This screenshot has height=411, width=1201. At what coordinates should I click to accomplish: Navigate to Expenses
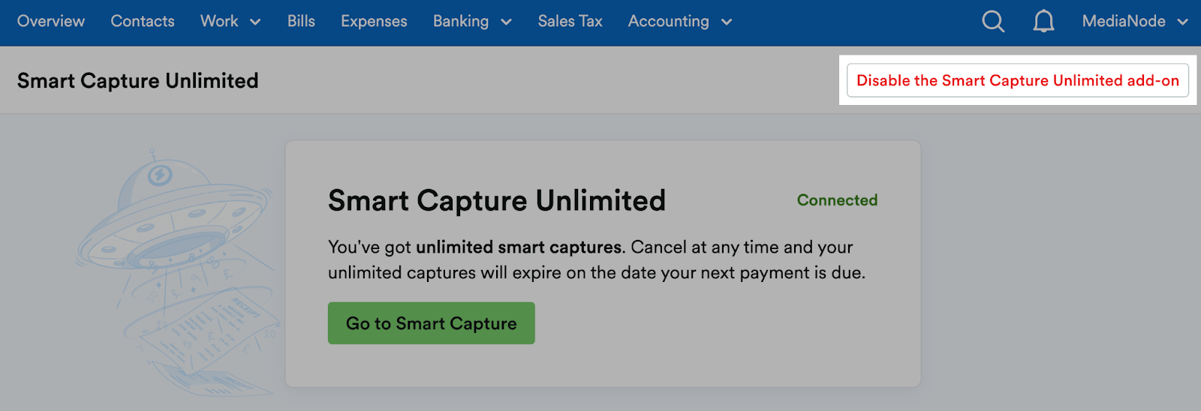[374, 22]
